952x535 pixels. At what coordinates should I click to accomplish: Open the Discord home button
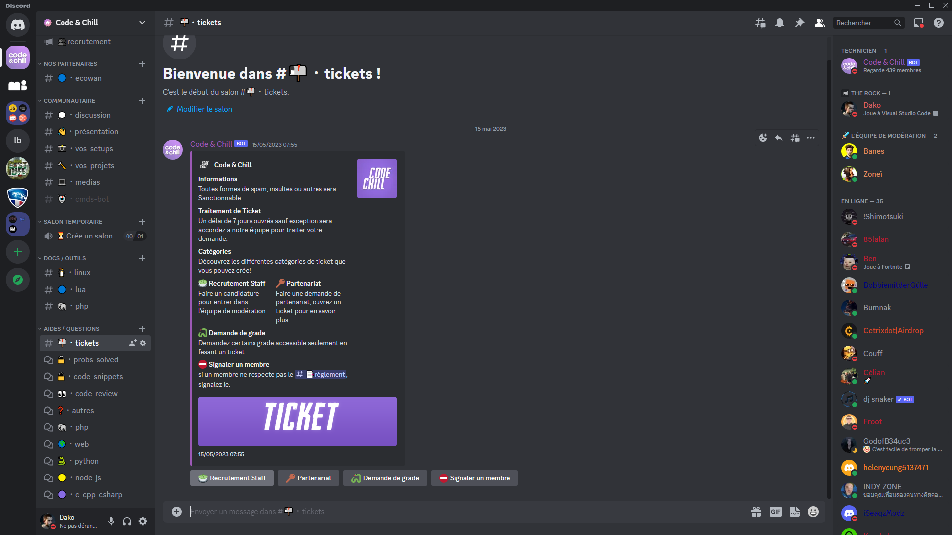17,24
